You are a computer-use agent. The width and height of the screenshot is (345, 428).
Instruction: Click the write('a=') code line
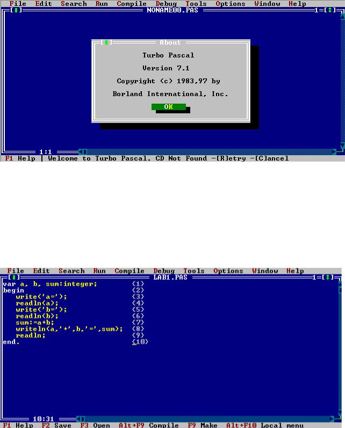(41, 297)
